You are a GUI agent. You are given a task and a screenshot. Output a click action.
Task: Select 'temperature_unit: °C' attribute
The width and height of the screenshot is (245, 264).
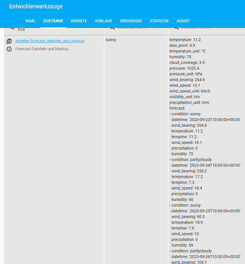pos(188,51)
